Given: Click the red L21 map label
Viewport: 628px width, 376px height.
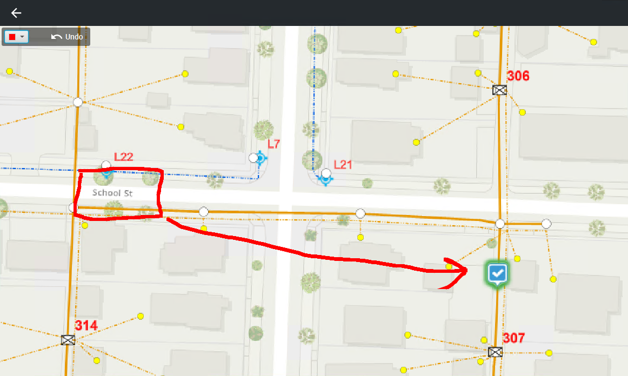Looking at the screenshot, I should pyautogui.click(x=343, y=165).
